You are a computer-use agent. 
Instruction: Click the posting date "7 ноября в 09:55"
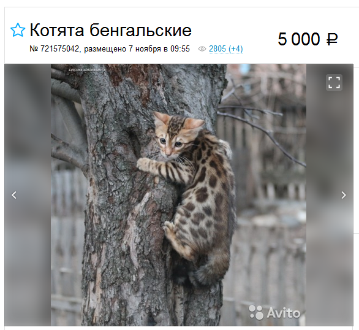159,49
